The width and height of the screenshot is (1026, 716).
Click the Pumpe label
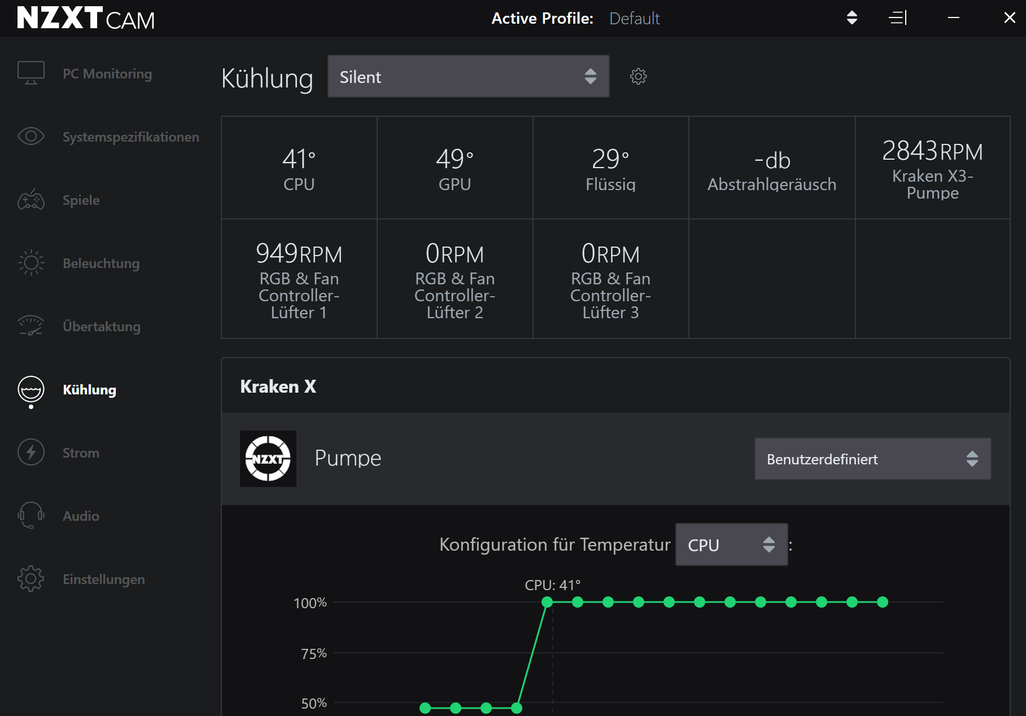(x=348, y=458)
